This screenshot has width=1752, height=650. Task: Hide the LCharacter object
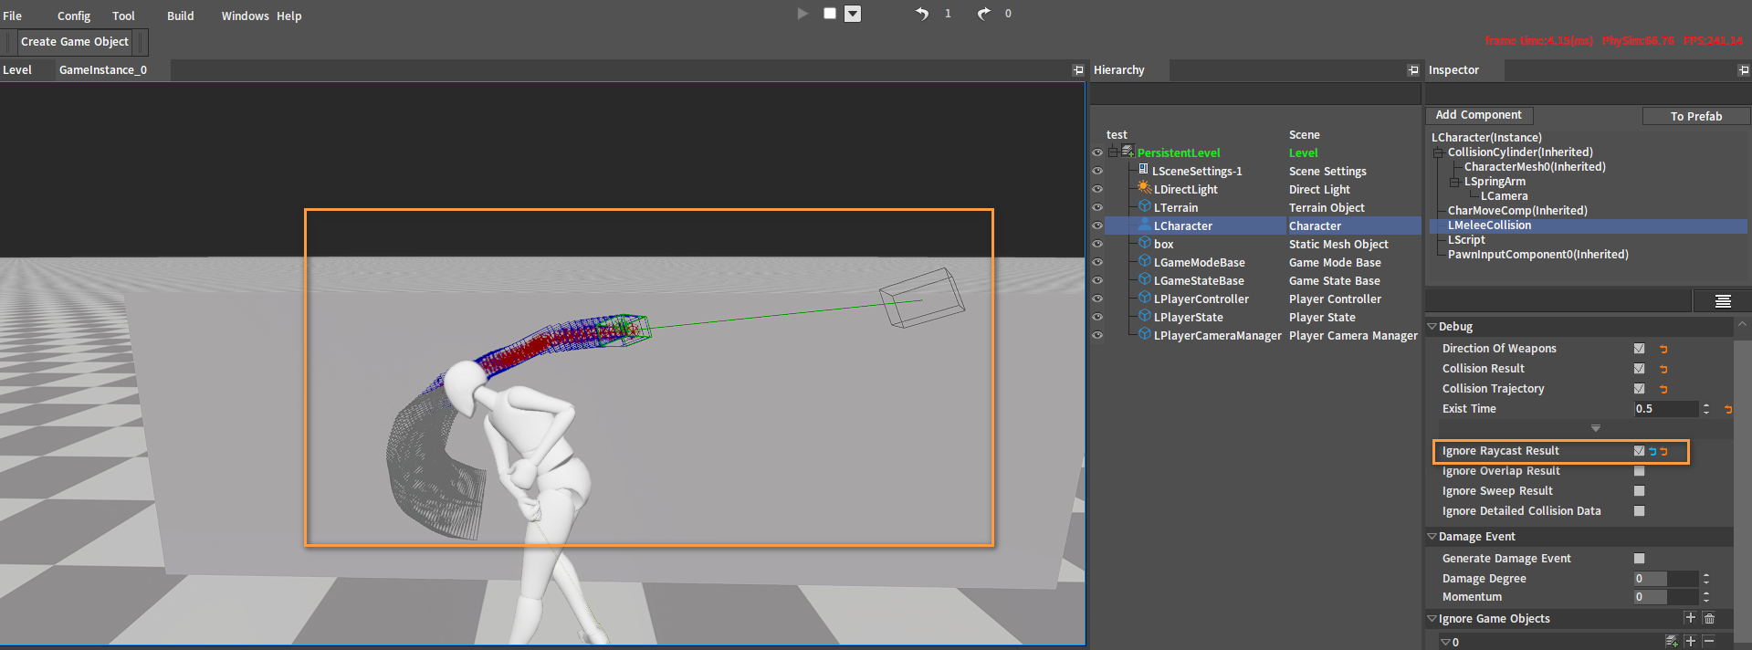[1097, 226]
